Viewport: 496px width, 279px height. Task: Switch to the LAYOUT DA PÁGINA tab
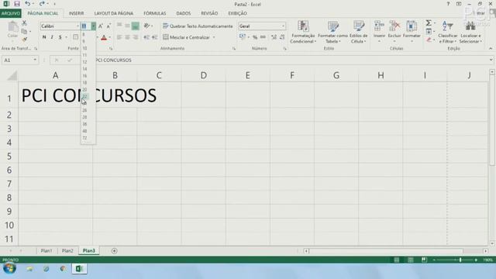[114, 13]
